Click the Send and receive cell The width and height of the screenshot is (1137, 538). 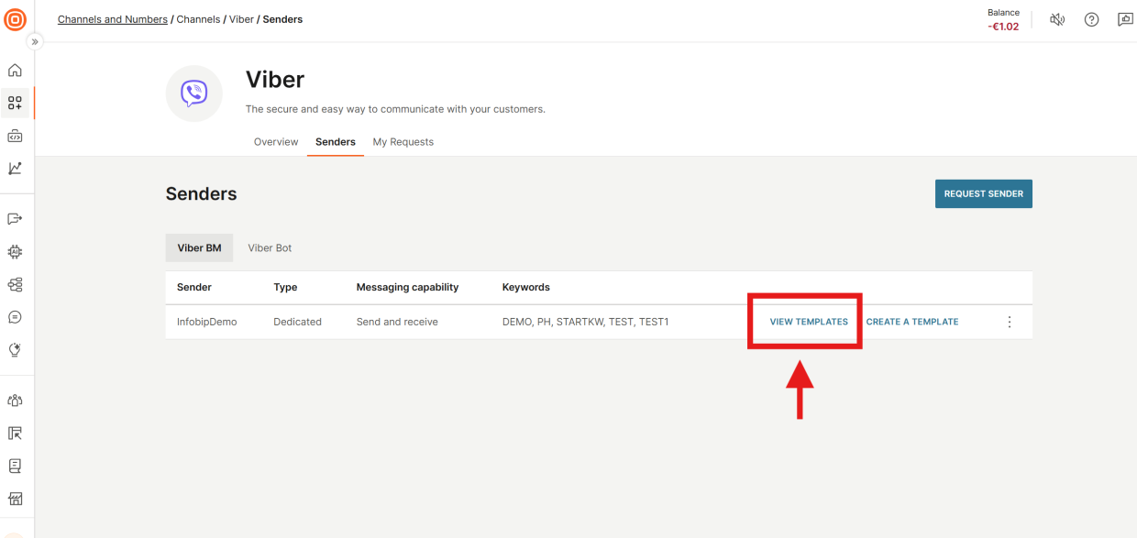pos(397,322)
